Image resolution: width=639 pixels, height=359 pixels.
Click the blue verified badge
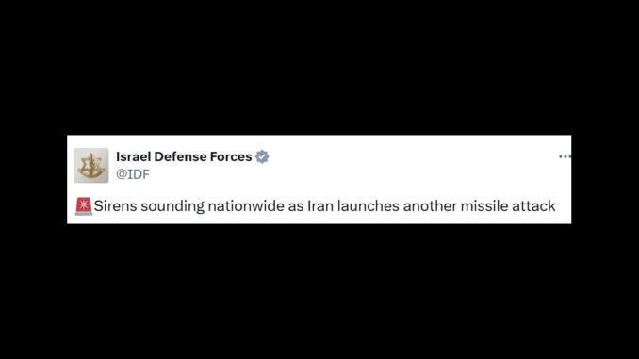[x=262, y=156]
